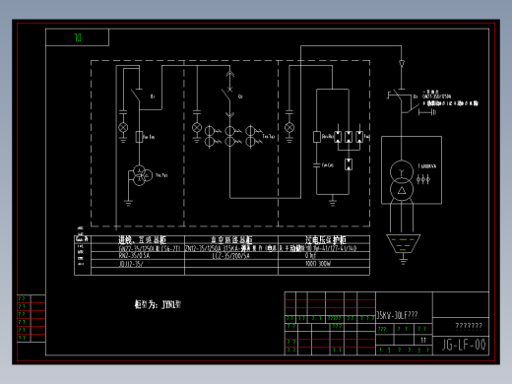The height and width of the screenshot is (384, 512).
Task: Select the 35KV-30LF title text
Action: [397, 315]
